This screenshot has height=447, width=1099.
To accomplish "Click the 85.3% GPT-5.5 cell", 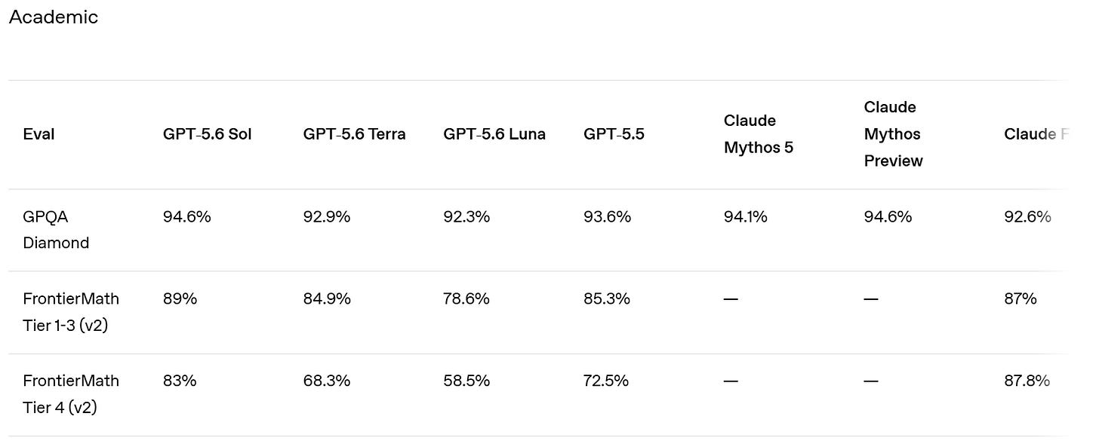I will click(x=608, y=299).
